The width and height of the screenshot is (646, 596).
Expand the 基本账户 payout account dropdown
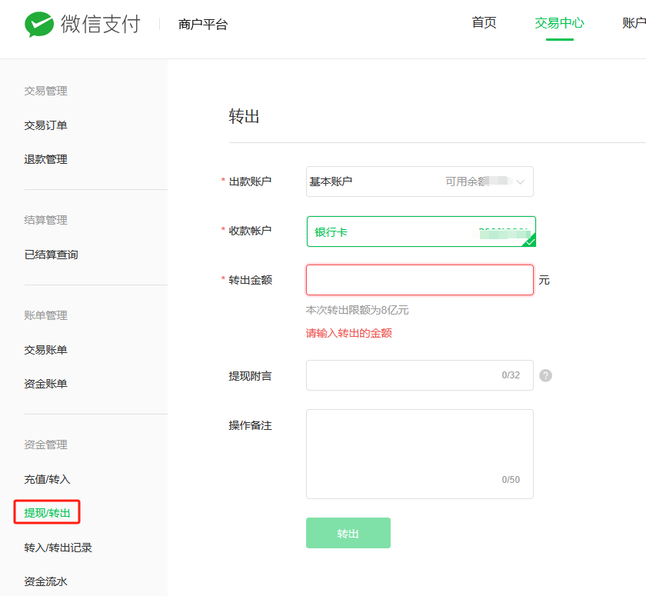coord(419,181)
